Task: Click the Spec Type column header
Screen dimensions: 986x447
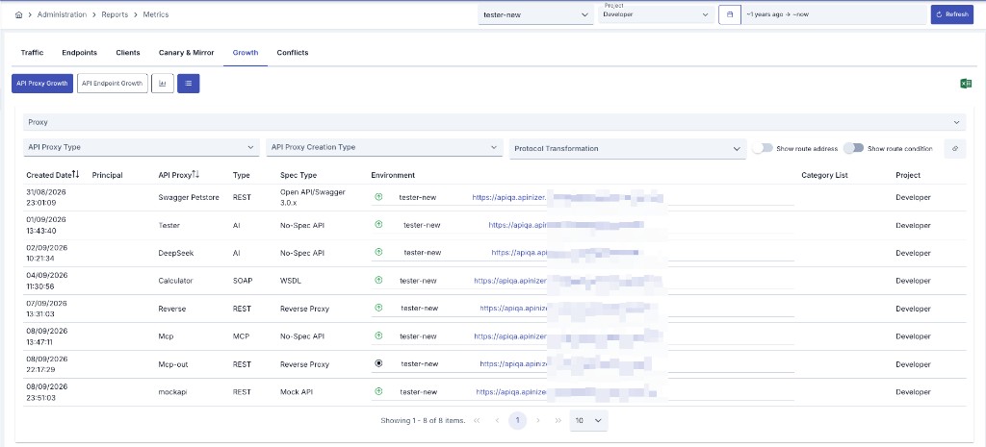Action: point(298,175)
